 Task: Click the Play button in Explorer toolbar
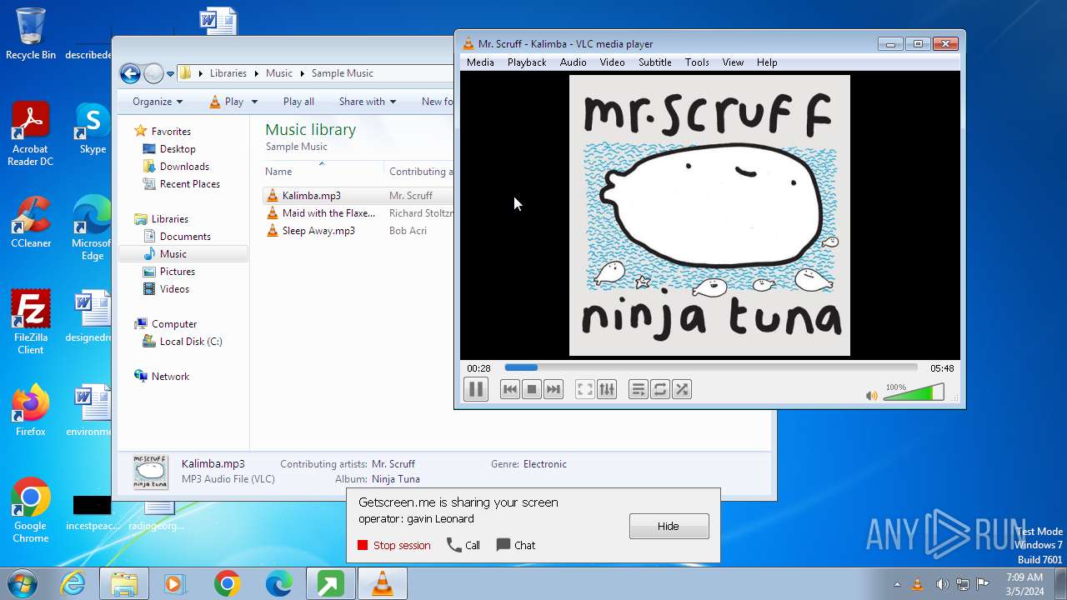(x=226, y=102)
